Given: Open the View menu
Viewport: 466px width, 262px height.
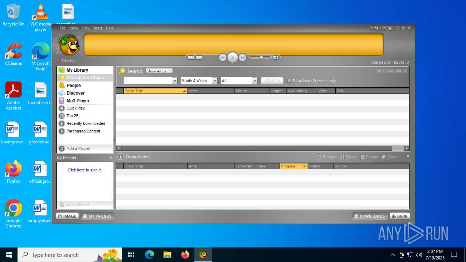Looking at the screenshot, I should (74, 28).
